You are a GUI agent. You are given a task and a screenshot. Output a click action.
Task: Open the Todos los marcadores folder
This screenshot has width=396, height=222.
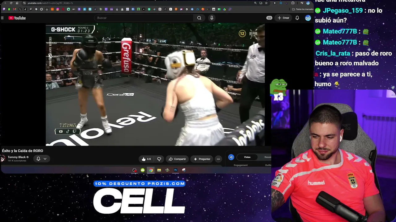pos(303,9)
